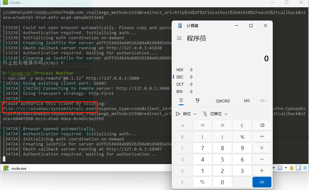This screenshot has height=190, width=309.
Task: Click the 0 key on keypad
Action: (x=222, y=182)
